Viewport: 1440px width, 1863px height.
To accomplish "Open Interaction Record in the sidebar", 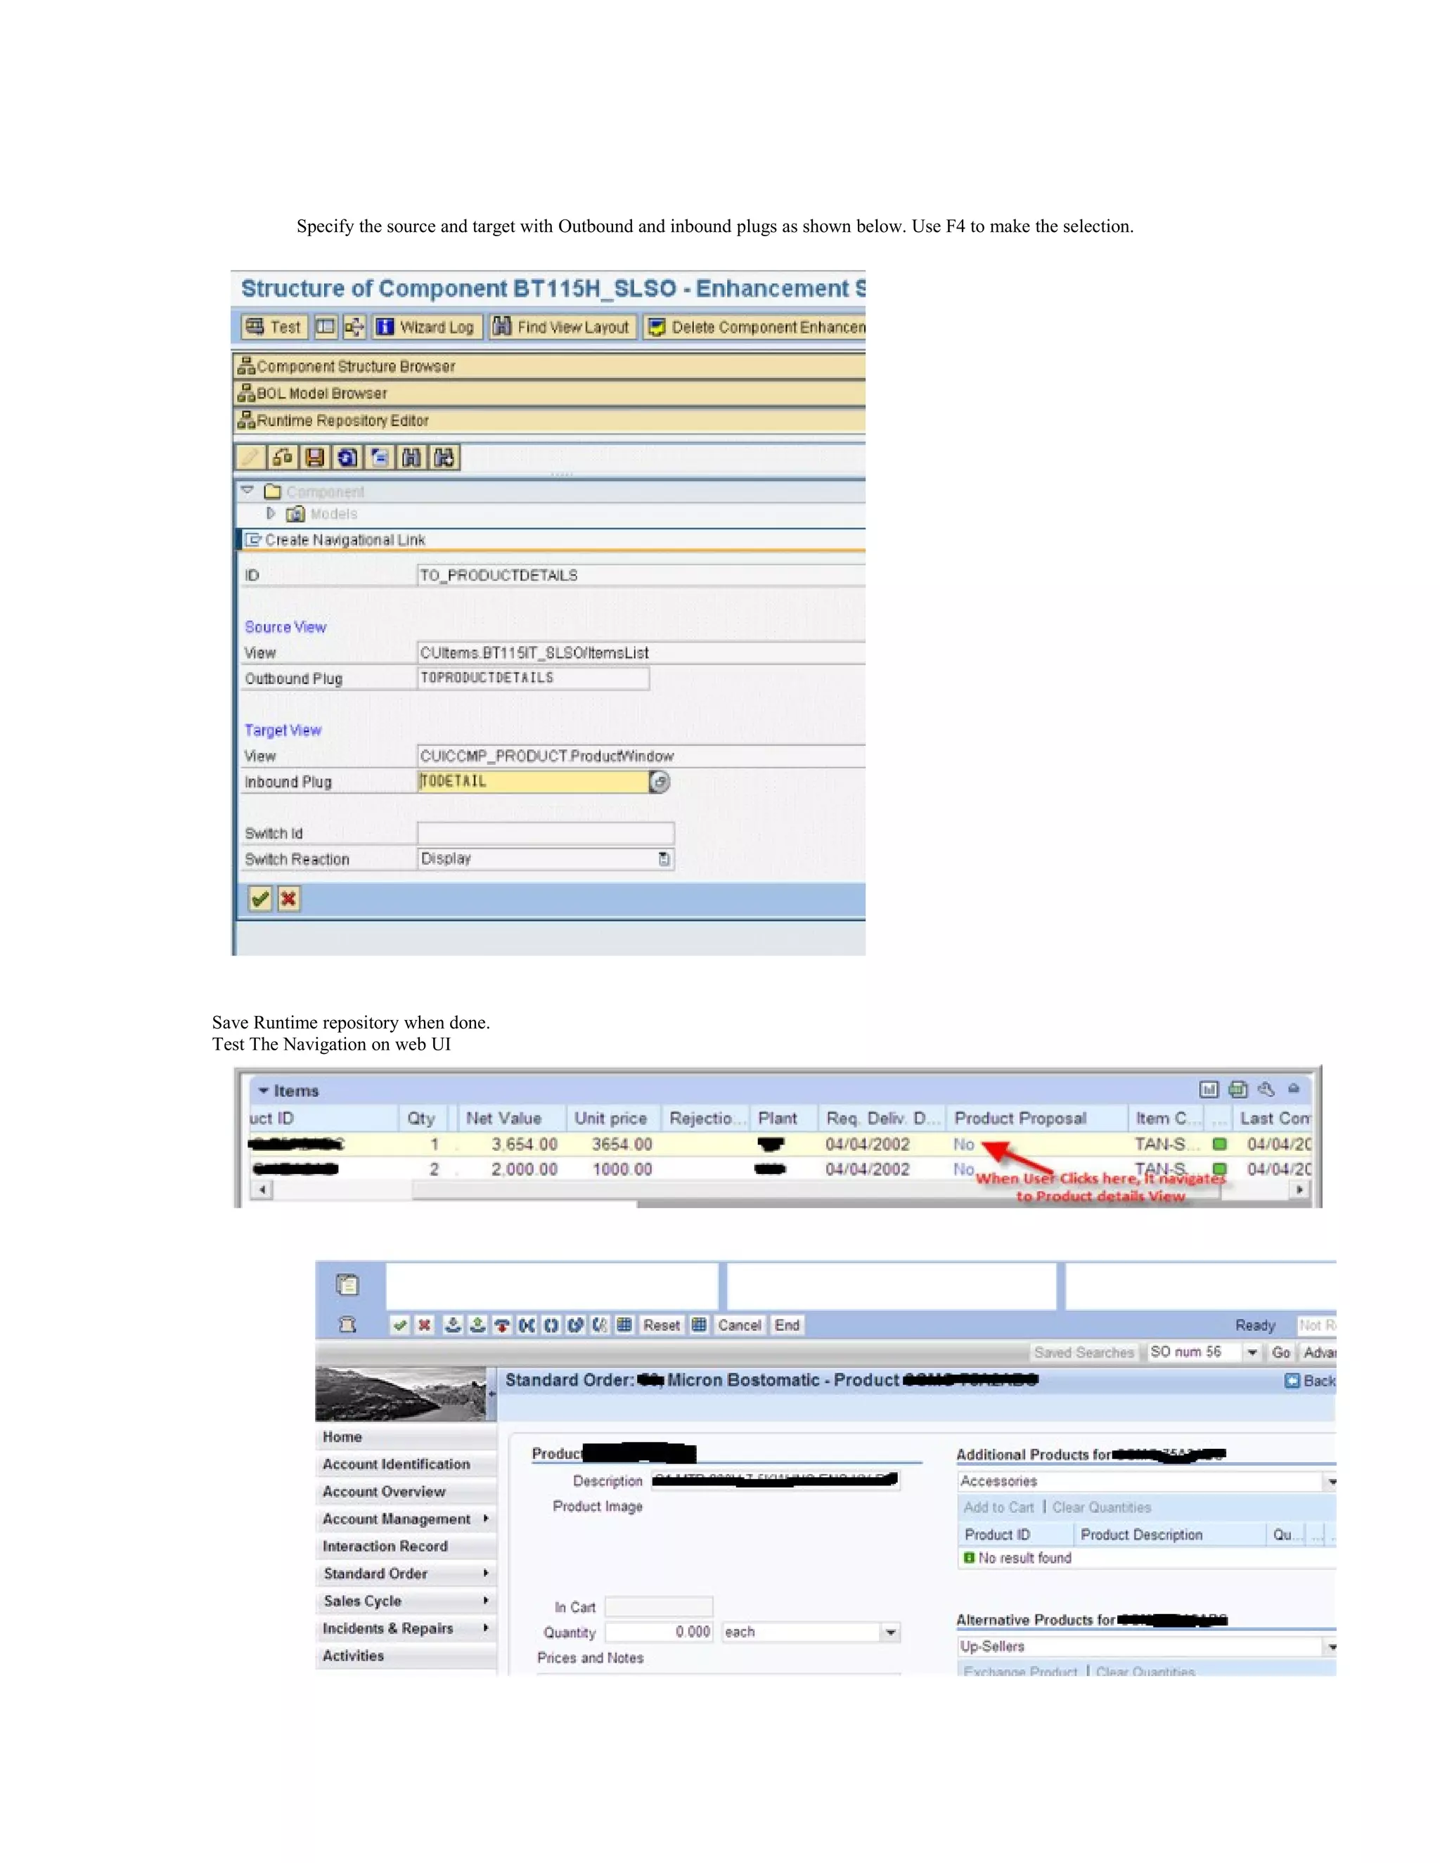I will point(406,1547).
